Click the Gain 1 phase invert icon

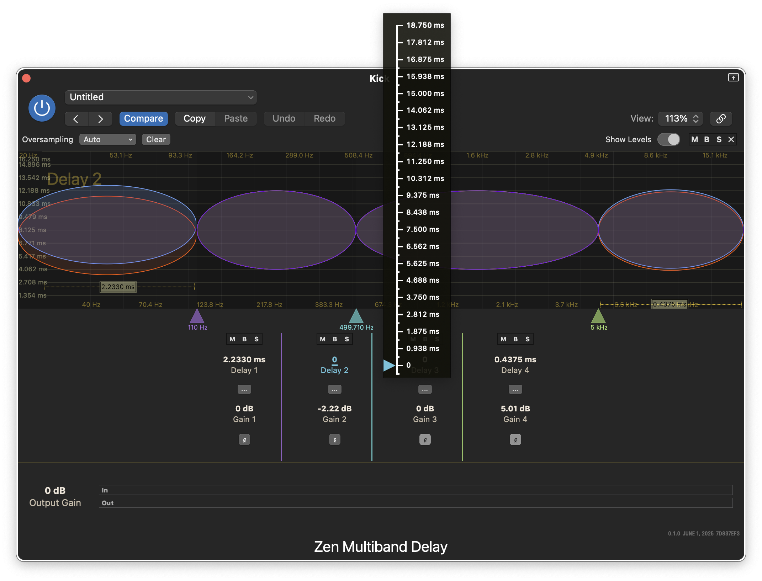[244, 440]
